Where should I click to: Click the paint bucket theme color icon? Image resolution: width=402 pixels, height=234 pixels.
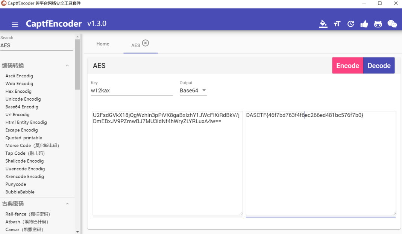[x=323, y=24]
